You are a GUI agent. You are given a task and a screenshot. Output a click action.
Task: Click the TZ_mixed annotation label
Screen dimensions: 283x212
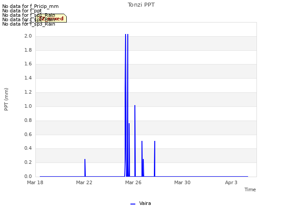point(51,19)
